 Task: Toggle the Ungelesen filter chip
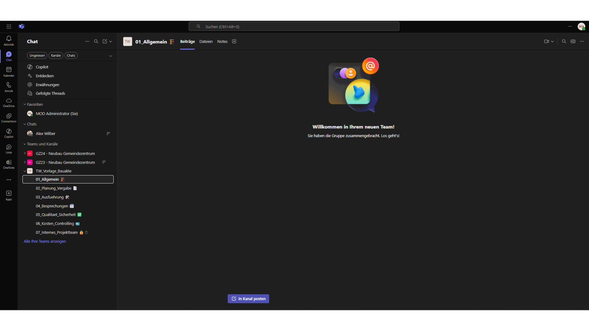click(x=37, y=56)
